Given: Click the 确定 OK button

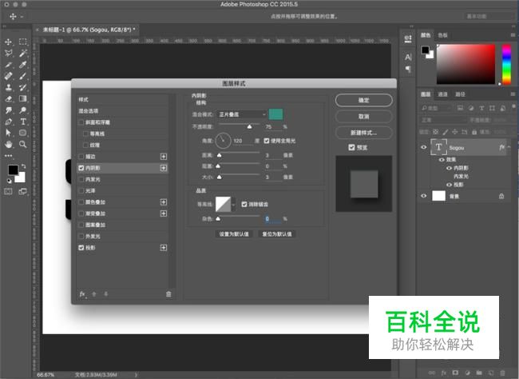Looking at the screenshot, I should coord(364,100).
